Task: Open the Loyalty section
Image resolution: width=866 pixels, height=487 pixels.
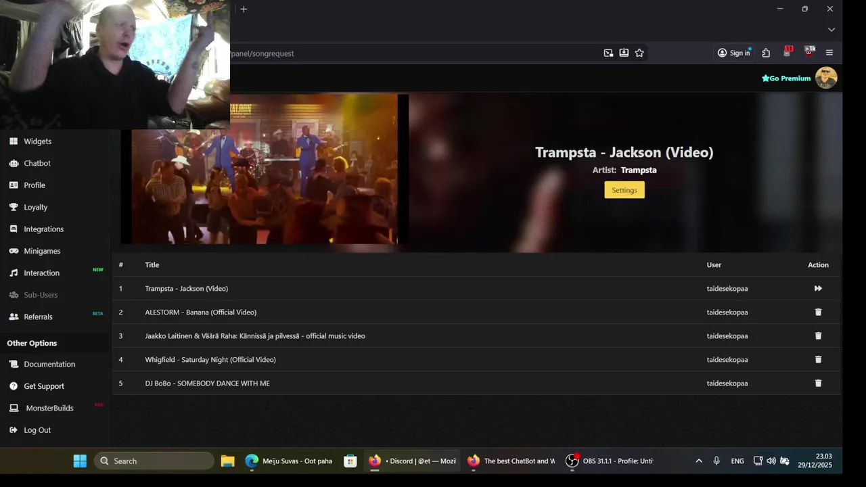Action: click(35, 207)
